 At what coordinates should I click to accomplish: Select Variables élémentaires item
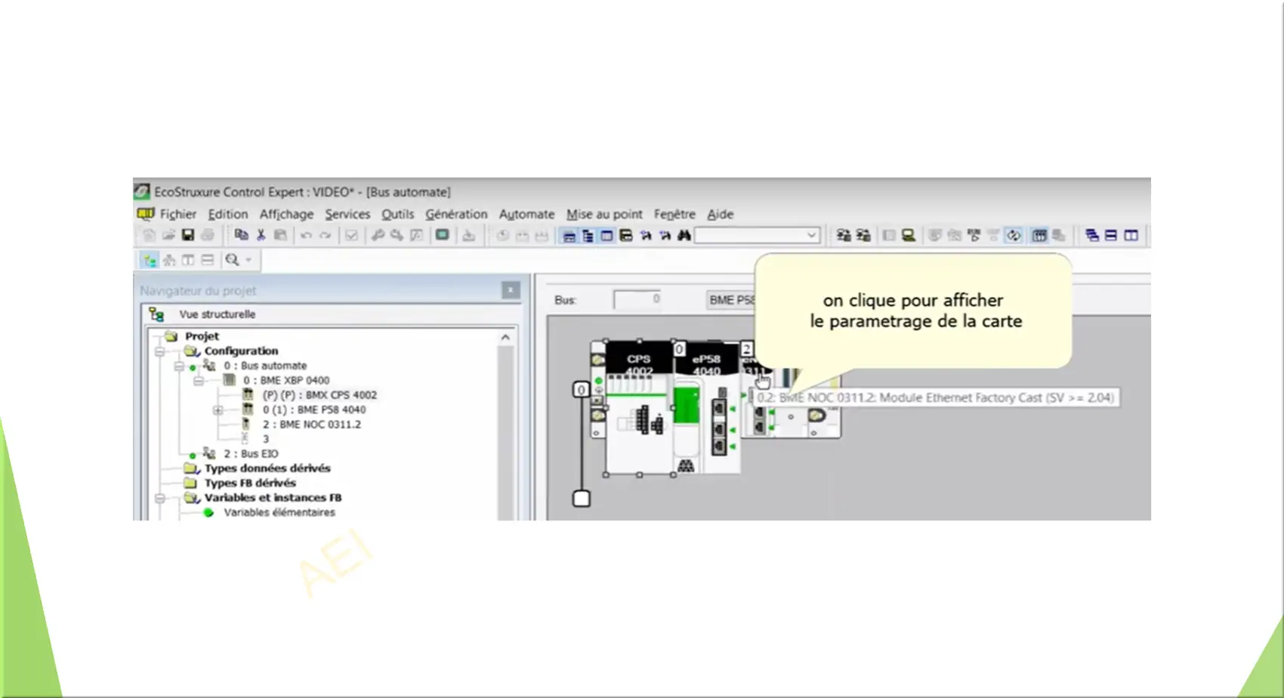[x=279, y=513]
